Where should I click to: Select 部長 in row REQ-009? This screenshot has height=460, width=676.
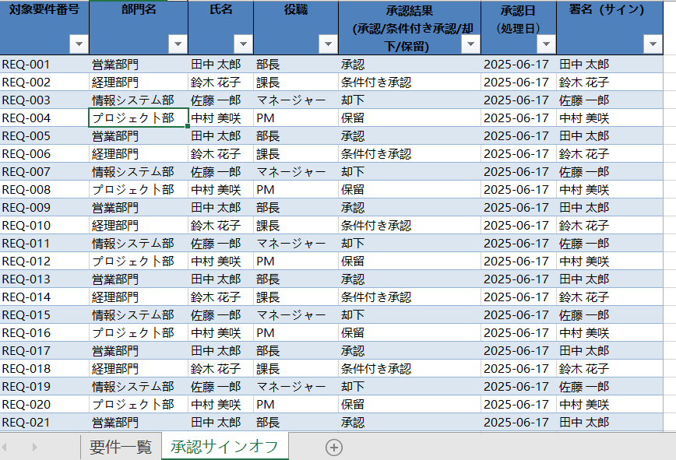pos(296,207)
